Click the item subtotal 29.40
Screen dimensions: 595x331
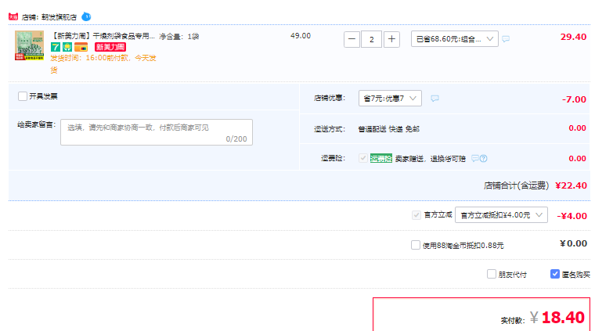[573, 37]
